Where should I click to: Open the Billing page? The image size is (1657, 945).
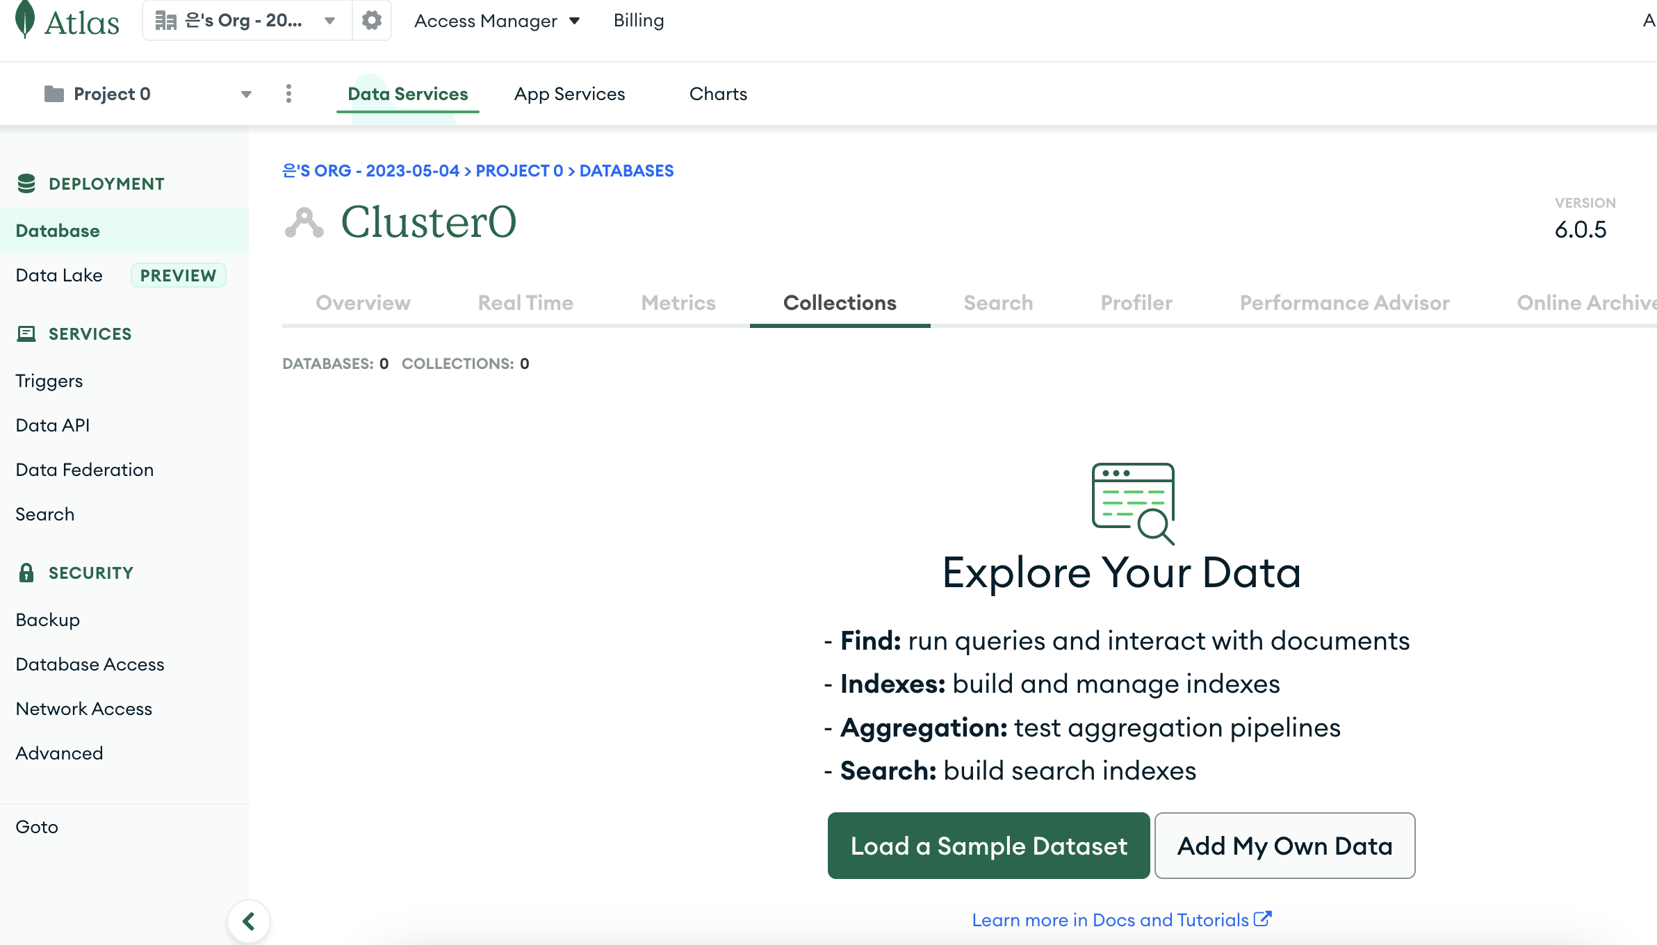(x=639, y=21)
